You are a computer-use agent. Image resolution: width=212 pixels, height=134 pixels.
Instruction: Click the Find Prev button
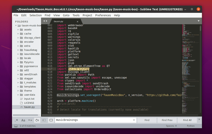click(x=167, y=120)
